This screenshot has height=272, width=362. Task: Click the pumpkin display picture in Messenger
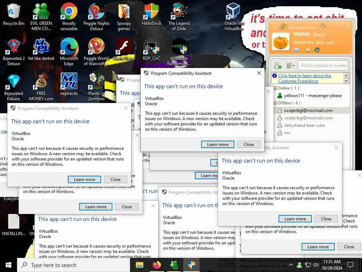point(280,42)
